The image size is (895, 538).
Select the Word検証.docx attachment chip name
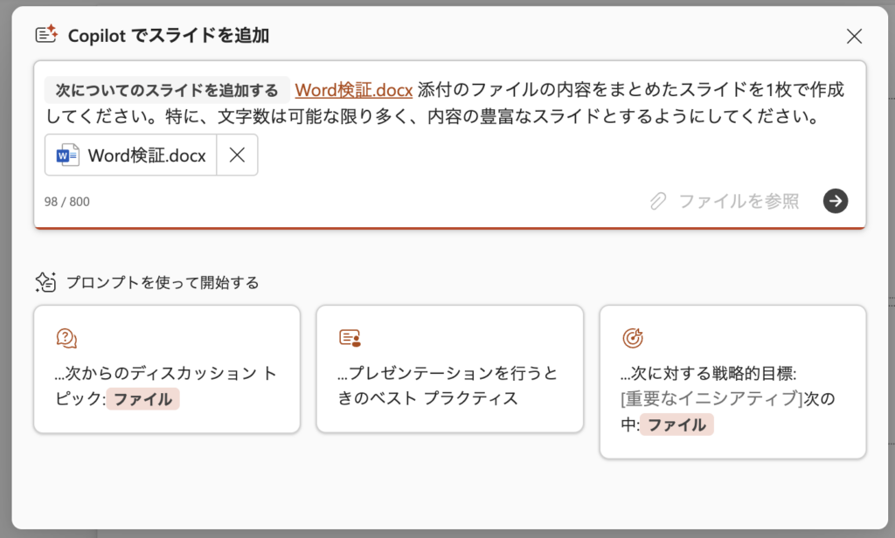click(147, 155)
